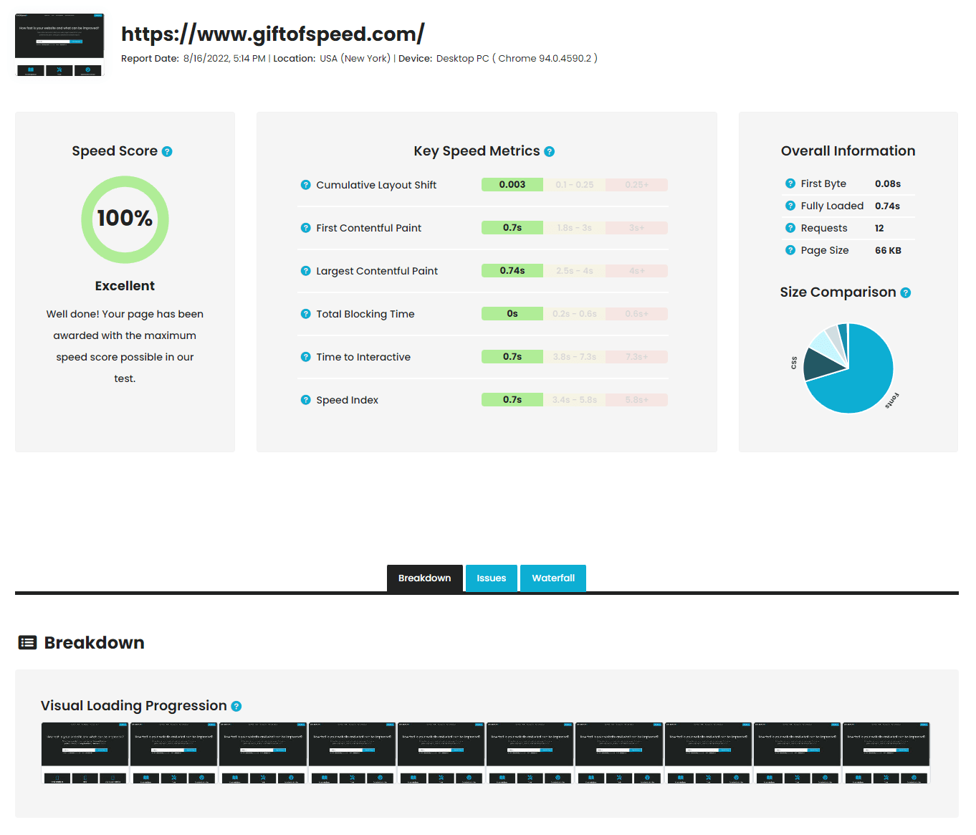Click the Fully Loaded value 0.74s

887,206
